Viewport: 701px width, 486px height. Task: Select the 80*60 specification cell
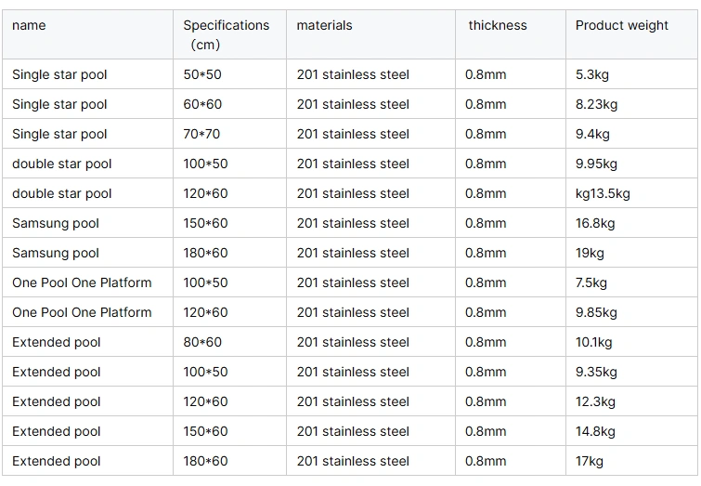coord(202,342)
